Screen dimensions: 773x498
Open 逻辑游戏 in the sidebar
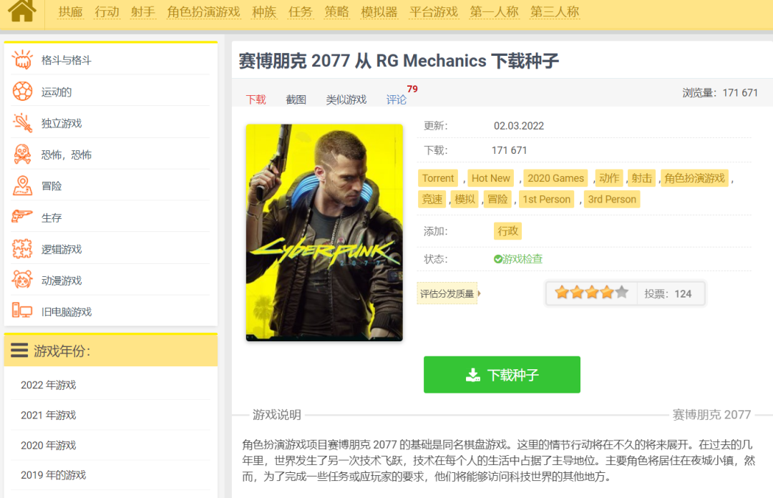[x=62, y=249]
